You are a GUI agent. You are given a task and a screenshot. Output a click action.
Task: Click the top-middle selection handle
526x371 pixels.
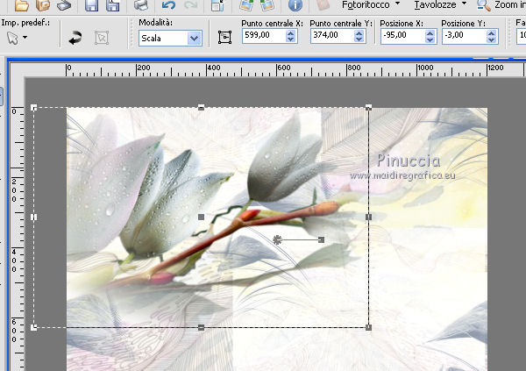point(201,107)
